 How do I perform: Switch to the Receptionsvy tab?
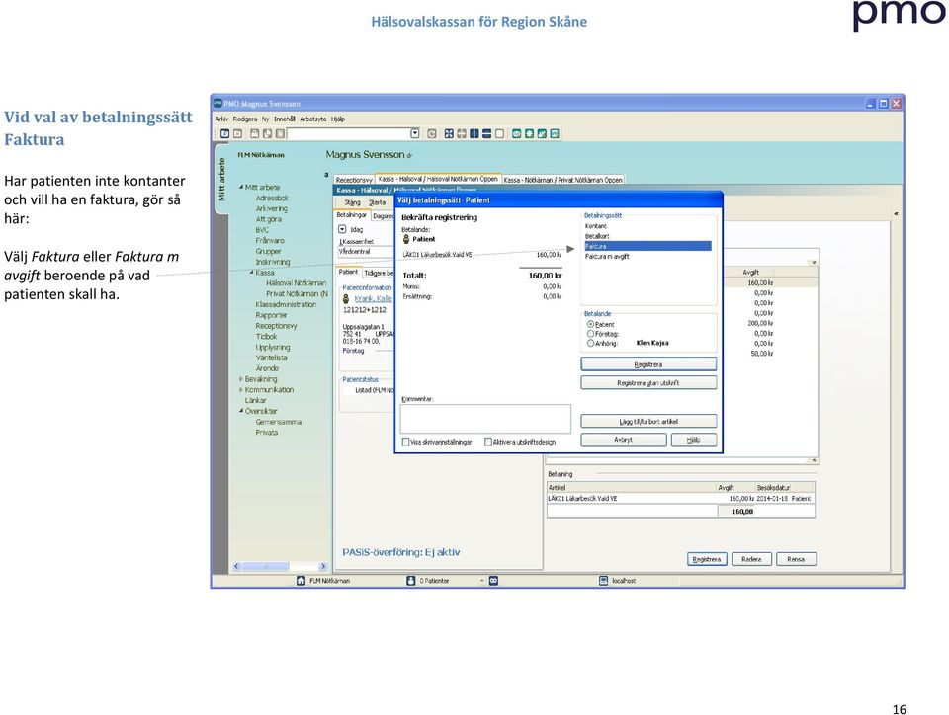tap(354, 180)
